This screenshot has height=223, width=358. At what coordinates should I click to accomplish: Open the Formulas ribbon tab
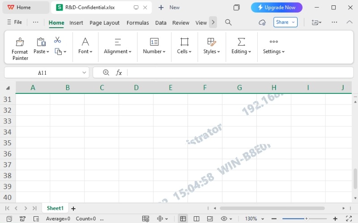pos(138,23)
